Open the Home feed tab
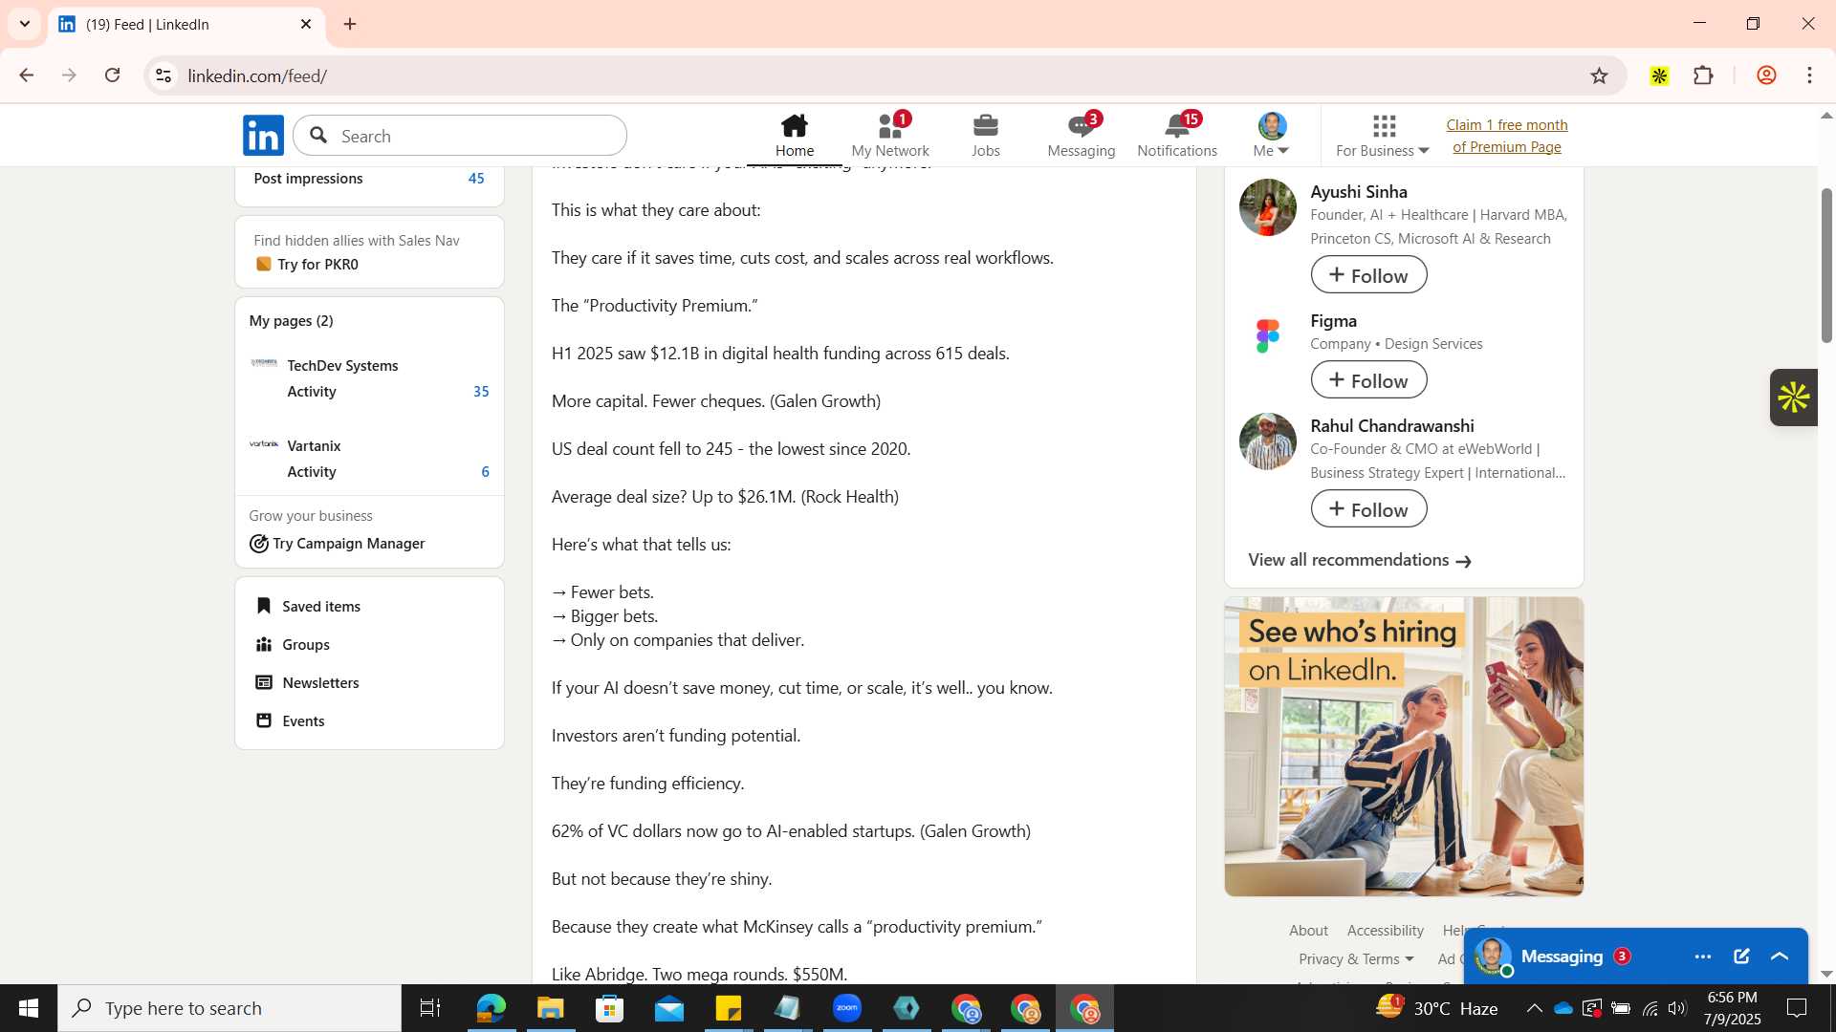The height and width of the screenshot is (1032, 1836). pos(794,136)
